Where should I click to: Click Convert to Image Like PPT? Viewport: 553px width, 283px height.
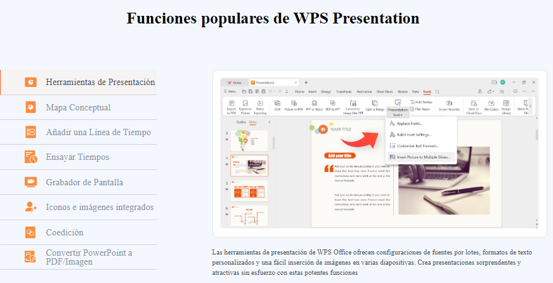click(353, 107)
